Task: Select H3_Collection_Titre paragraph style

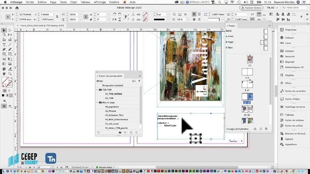Action: [x=114, y=115]
